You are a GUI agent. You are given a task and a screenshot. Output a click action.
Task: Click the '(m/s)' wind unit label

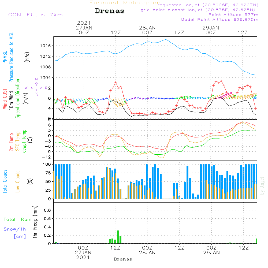[26, 99]
